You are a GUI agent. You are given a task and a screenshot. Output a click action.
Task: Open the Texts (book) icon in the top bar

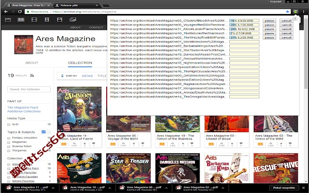pos(21,19)
